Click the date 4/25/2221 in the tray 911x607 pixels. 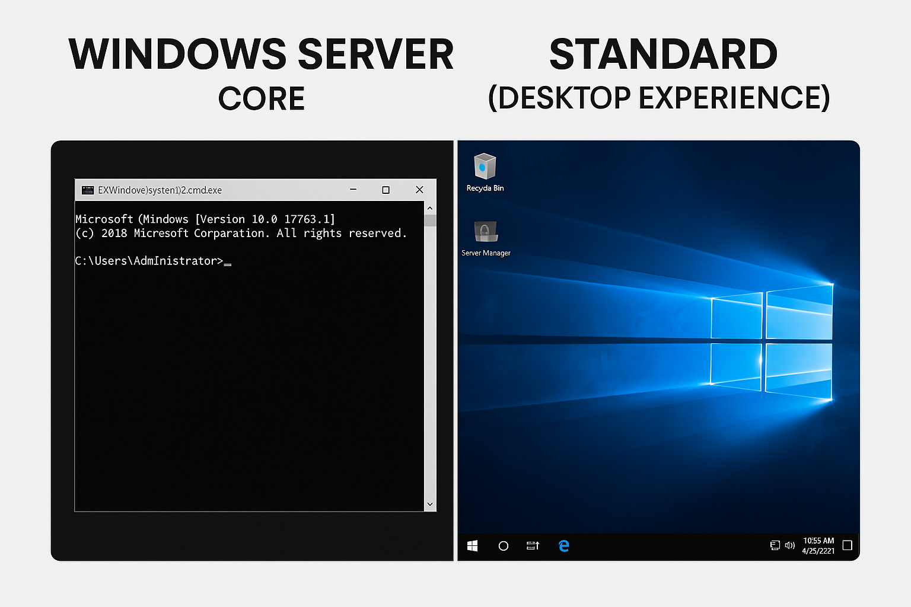[819, 550]
